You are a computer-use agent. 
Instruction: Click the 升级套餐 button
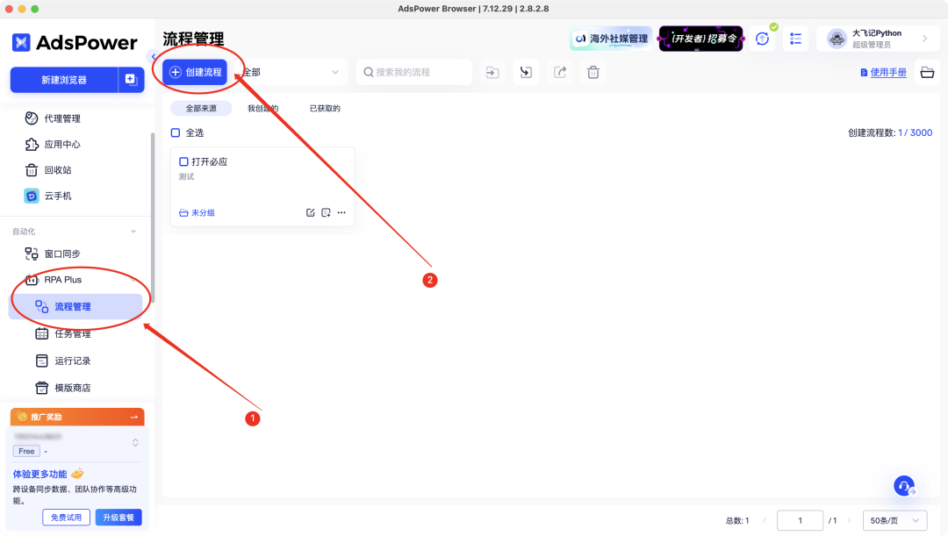coord(118,518)
